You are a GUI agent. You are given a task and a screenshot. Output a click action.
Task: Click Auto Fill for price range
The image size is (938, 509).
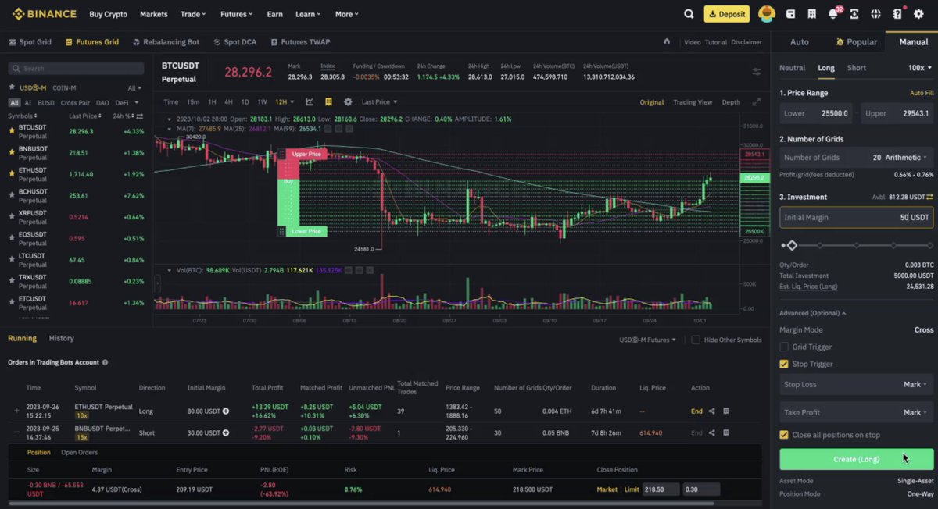pos(922,93)
